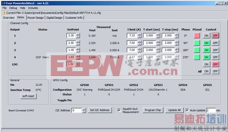Select the Demo tab
This screenshot has width=228, height=132.
(21, 17)
